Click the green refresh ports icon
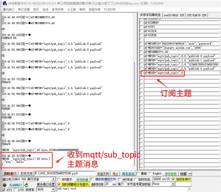Viewport: 221px width, 192px height. click(x=26, y=185)
